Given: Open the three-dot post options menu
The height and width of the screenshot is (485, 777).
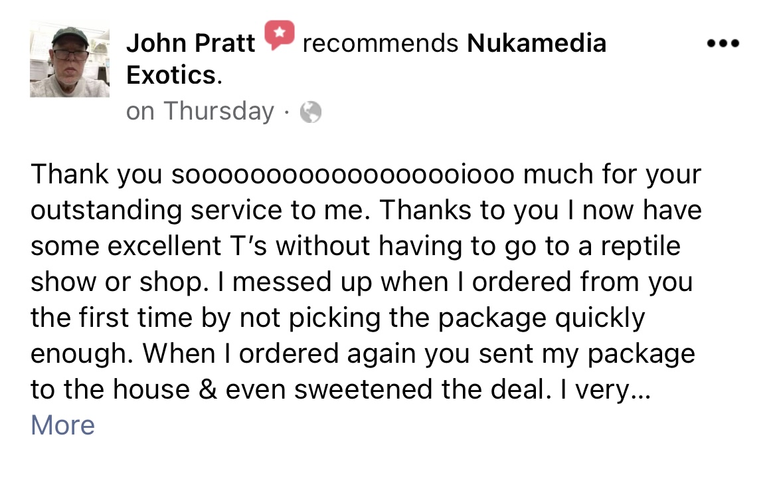Looking at the screenshot, I should [723, 44].
